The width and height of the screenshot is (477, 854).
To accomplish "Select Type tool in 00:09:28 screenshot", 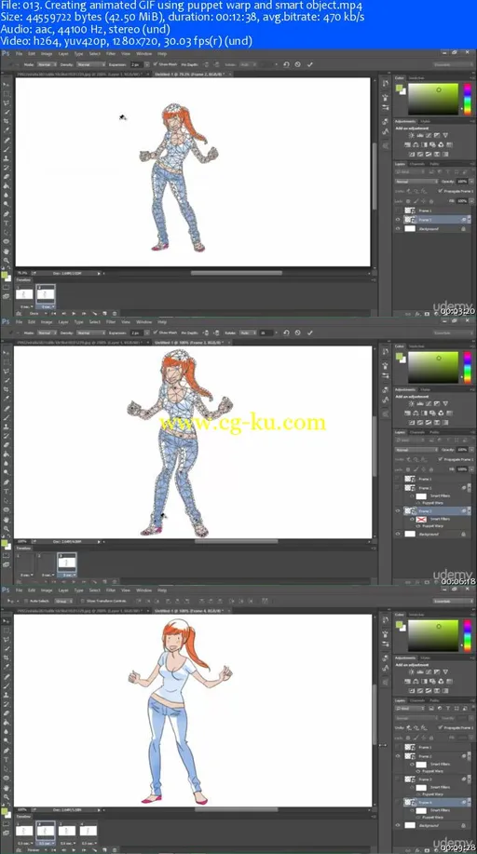I will click(6, 760).
